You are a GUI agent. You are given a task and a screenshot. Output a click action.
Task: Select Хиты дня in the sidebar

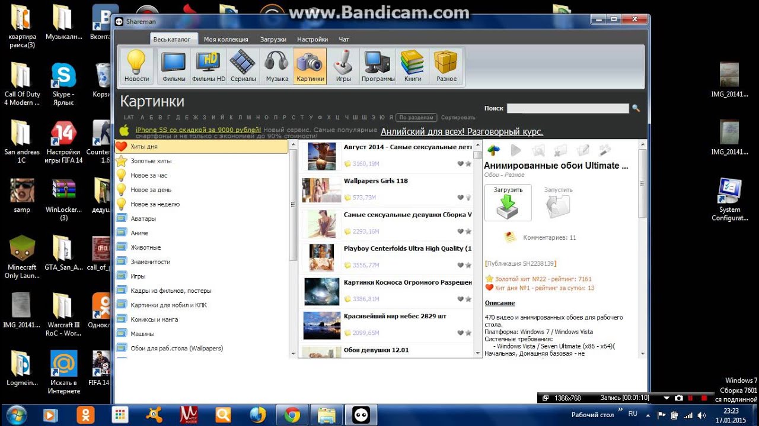point(201,146)
